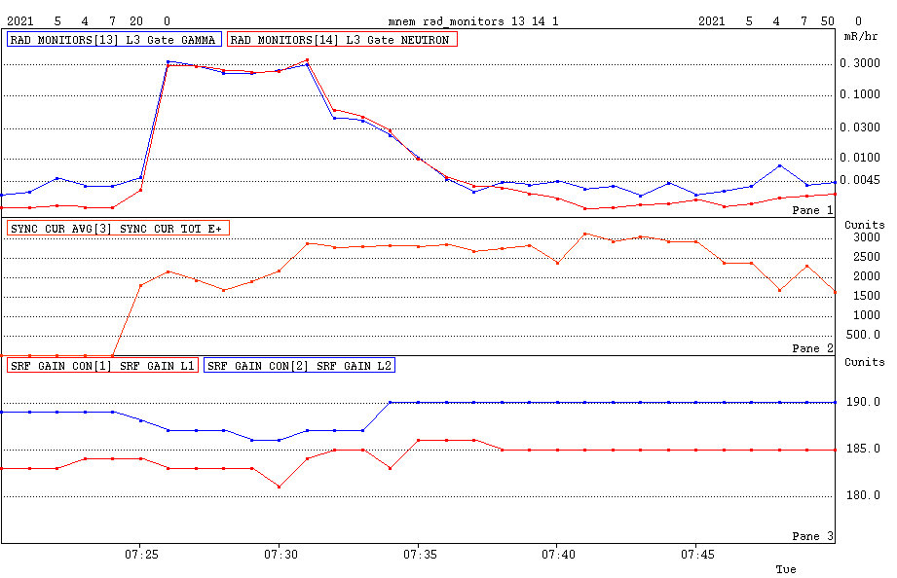The height and width of the screenshot is (578, 897).
Task: Click the 07:25 time axis tick label
Action: [x=141, y=555]
